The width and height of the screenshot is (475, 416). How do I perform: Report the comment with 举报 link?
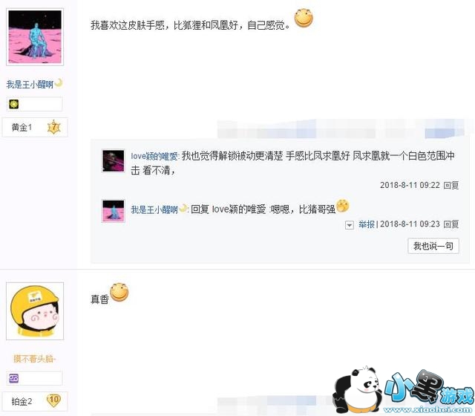(x=367, y=224)
